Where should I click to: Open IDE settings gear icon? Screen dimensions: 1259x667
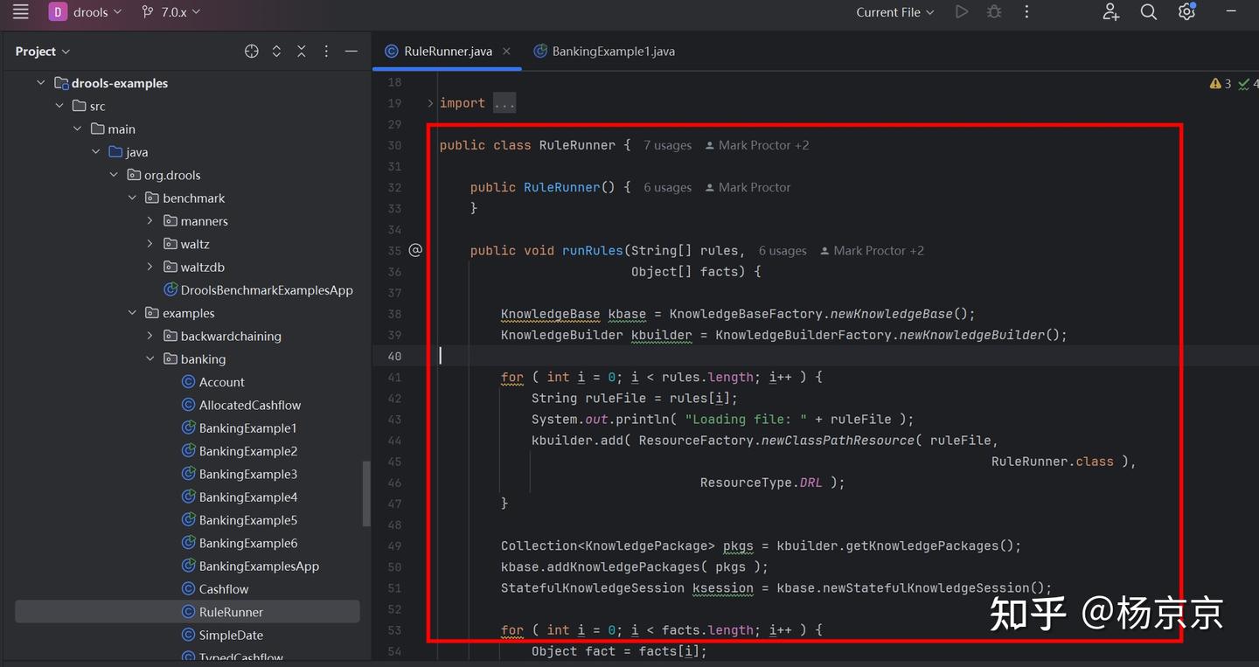(1186, 12)
